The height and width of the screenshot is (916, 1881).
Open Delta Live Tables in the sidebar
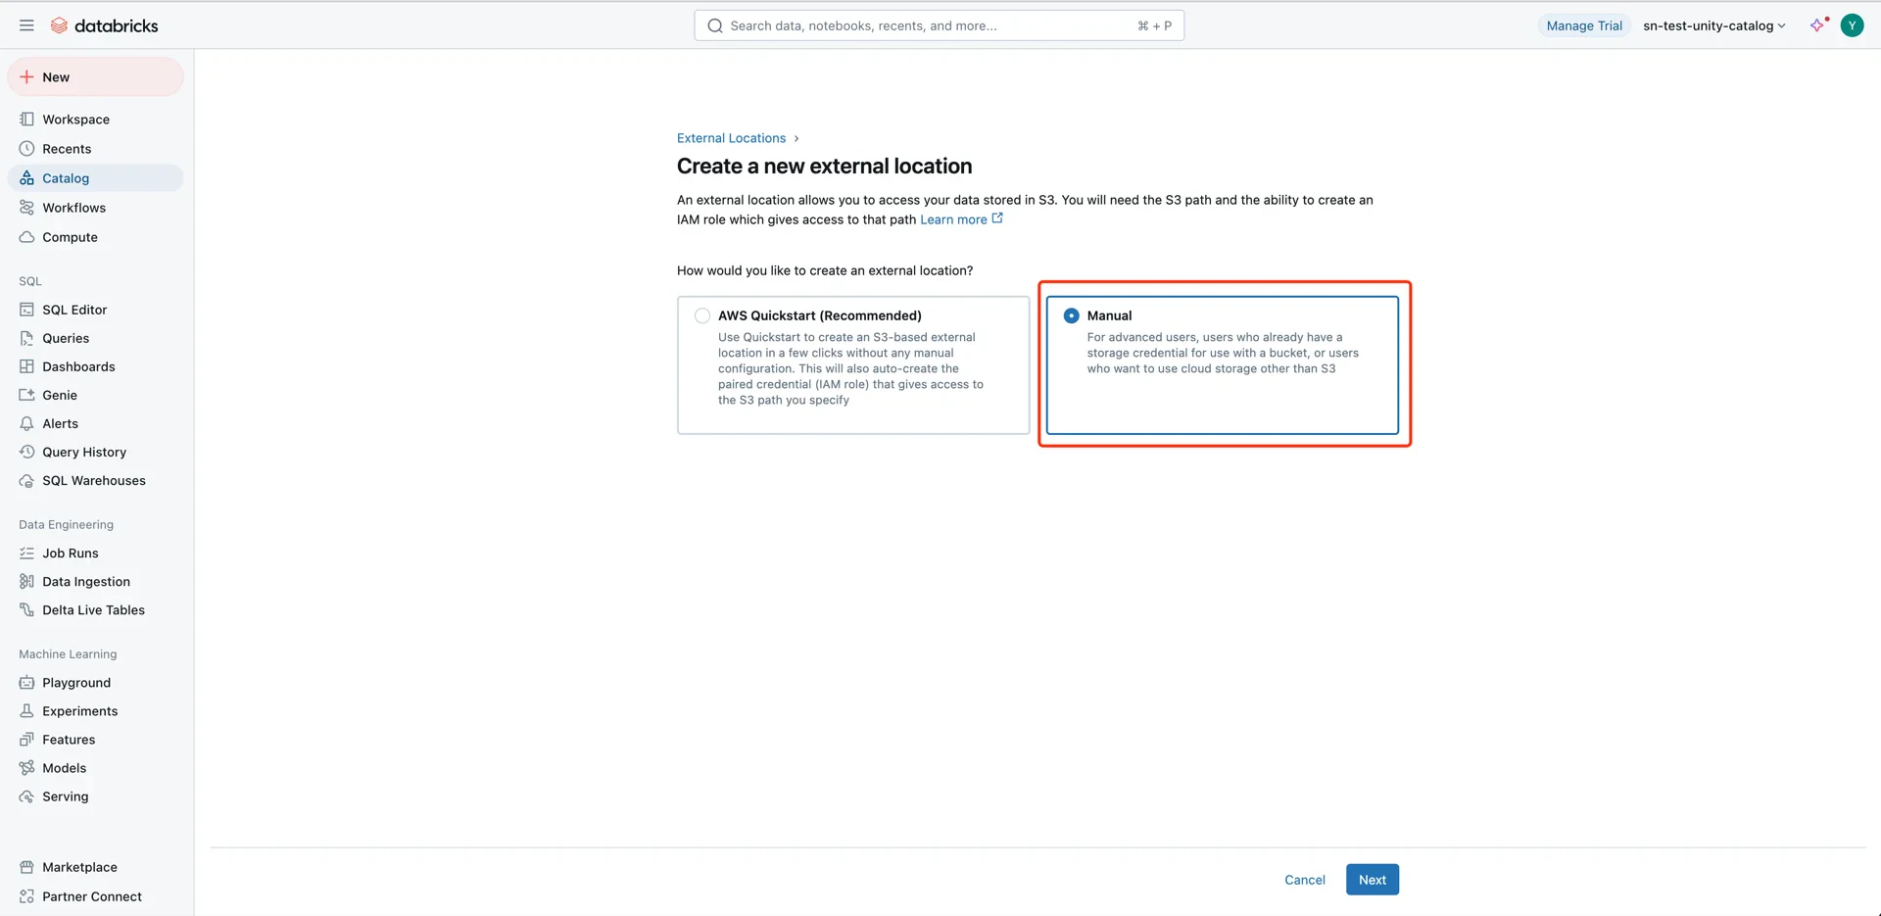(95, 609)
